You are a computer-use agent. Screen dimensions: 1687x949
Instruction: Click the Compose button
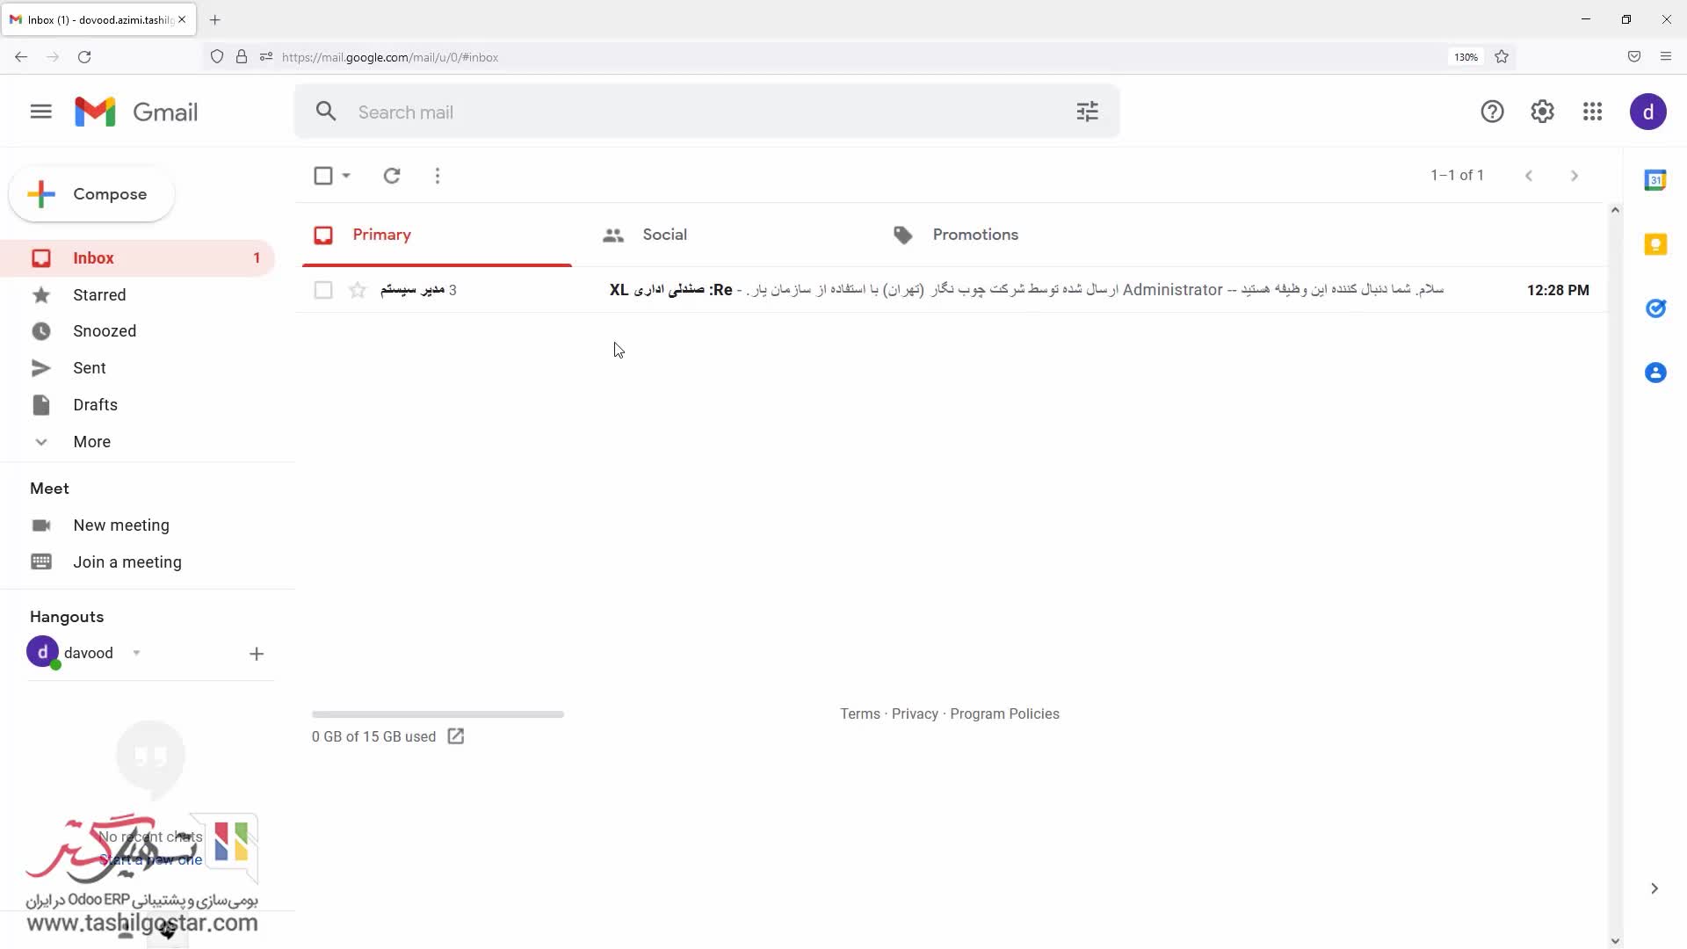click(91, 194)
